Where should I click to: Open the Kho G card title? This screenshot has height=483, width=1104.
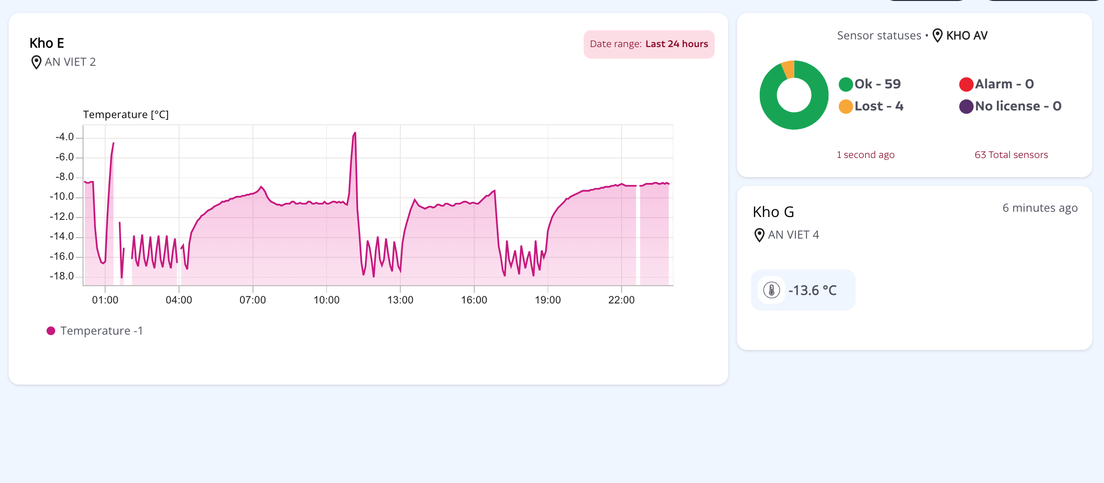(773, 212)
